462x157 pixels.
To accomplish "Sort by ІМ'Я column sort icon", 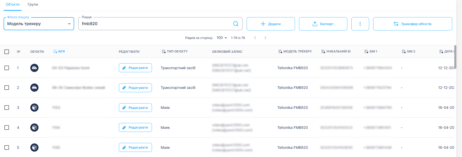I will pyautogui.click(x=55, y=51).
